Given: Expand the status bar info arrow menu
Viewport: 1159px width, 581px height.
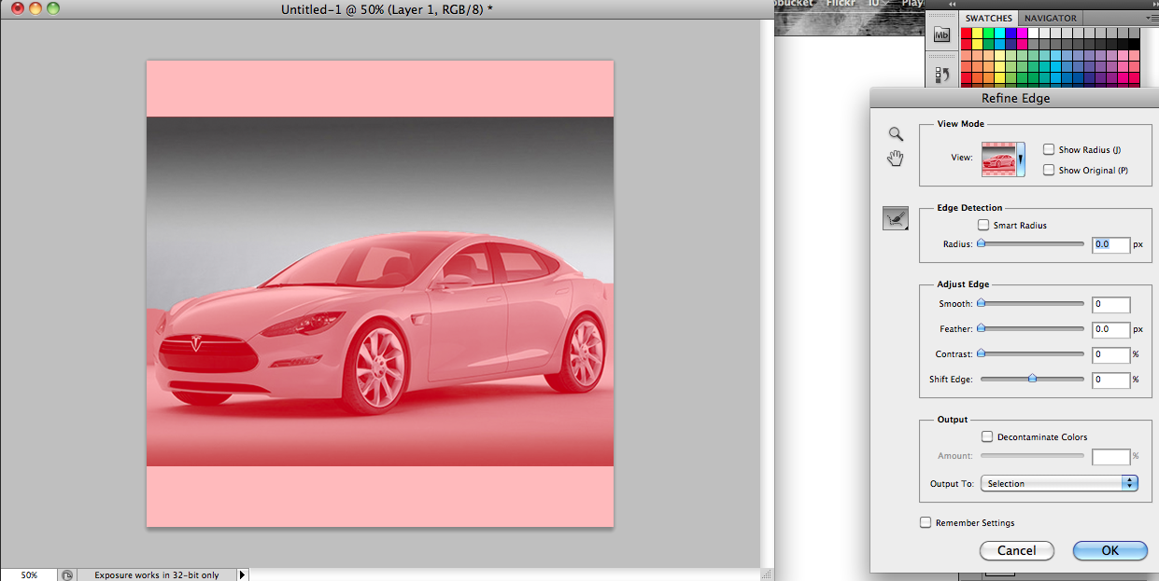Looking at the screenshot, I should 243,575.
